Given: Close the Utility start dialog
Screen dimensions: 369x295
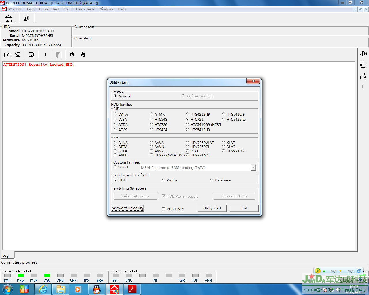Looking at the screenshot, I should pyautogui.click(x=253, y=81).
